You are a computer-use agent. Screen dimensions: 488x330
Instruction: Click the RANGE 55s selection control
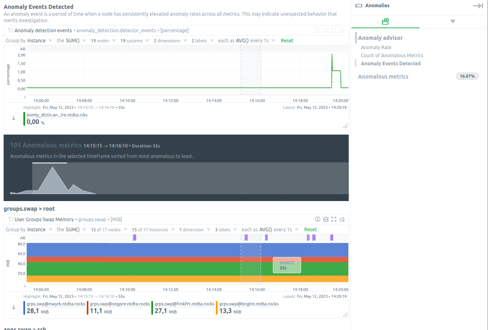point(287,265)
